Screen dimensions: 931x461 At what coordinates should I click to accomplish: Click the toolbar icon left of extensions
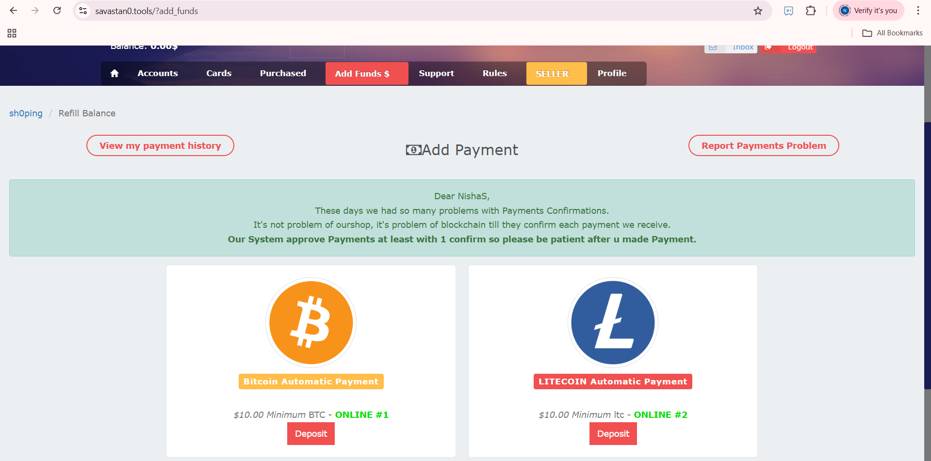click(x=788, y=11)
